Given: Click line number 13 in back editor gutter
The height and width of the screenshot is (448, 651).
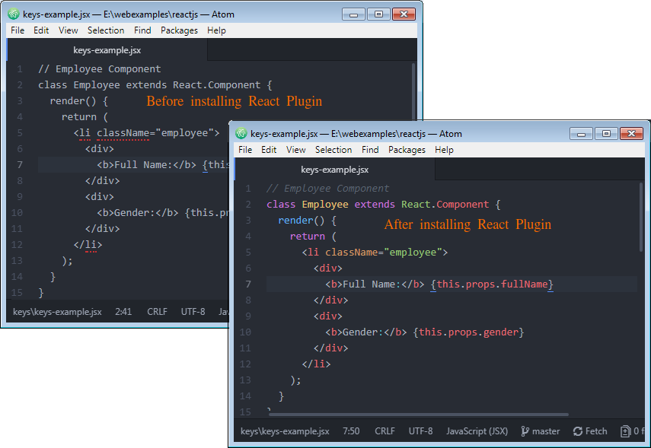Looking at the screenshot, I should 17,261.
